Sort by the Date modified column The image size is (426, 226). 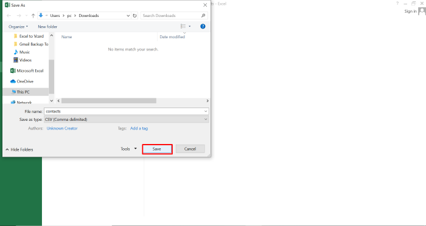[172, 37]
